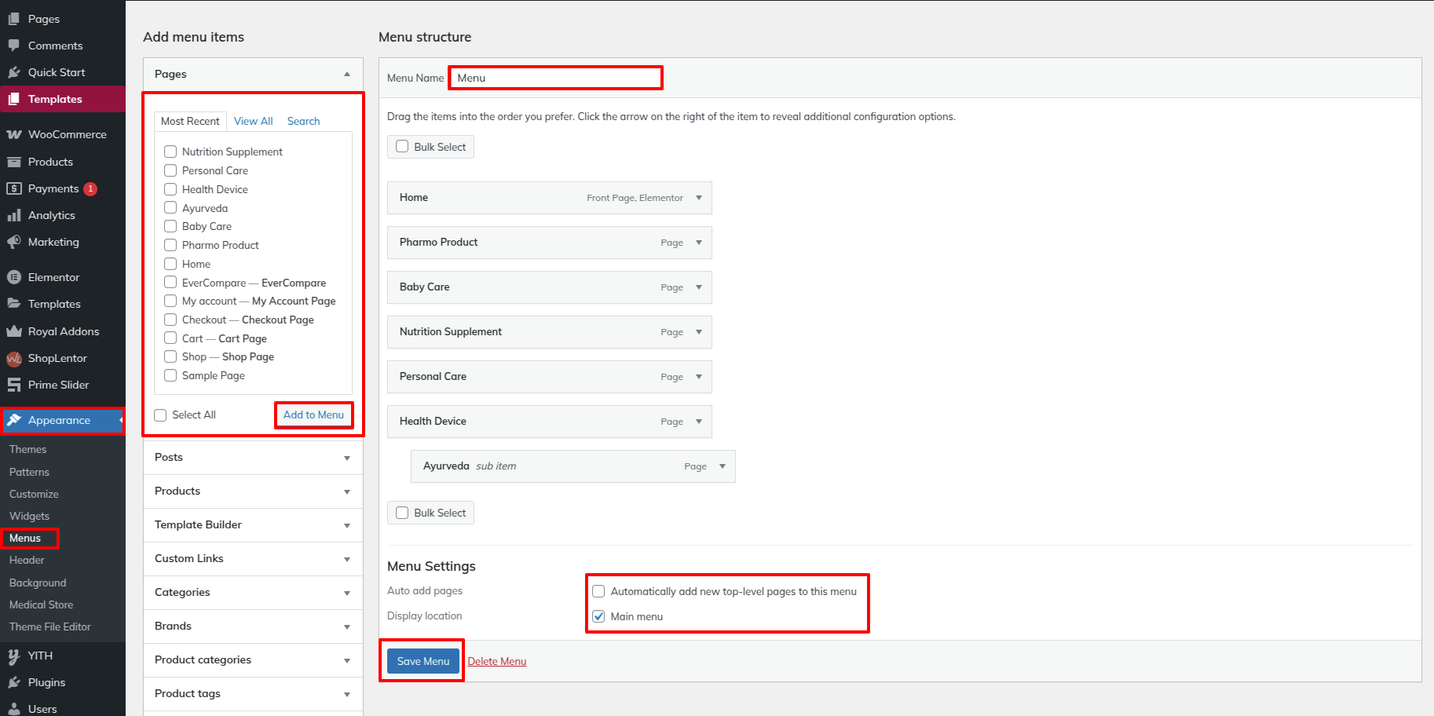The image size is (1434, 716).
Task: Open ShopLentor from its sidebar icon
Action: [x=14, y=359]
